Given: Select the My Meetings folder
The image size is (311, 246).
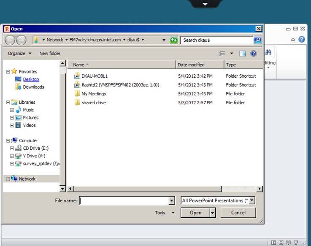Looking at the screenshot, I should (x=93, y=94).
